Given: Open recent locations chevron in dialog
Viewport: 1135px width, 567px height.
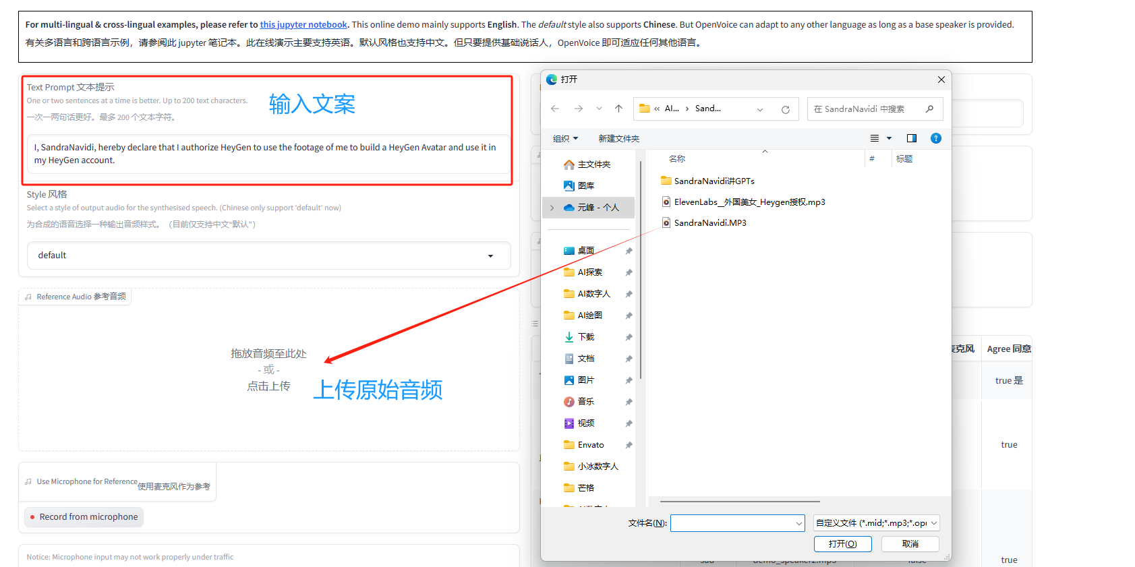Looking at the screenshot, I should tap(599, 109).
